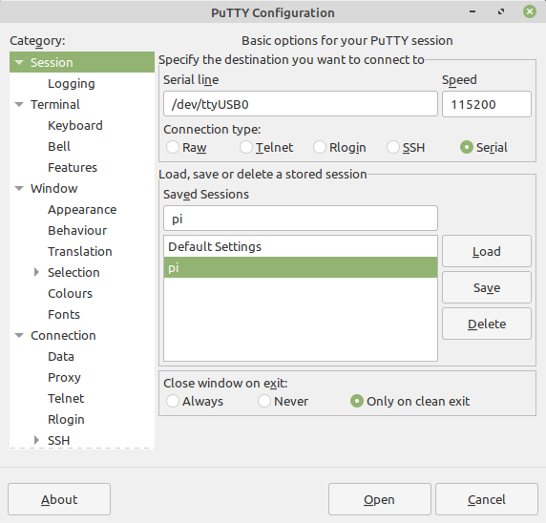Open the Telnet settings in tree

(x=66, y=398)
